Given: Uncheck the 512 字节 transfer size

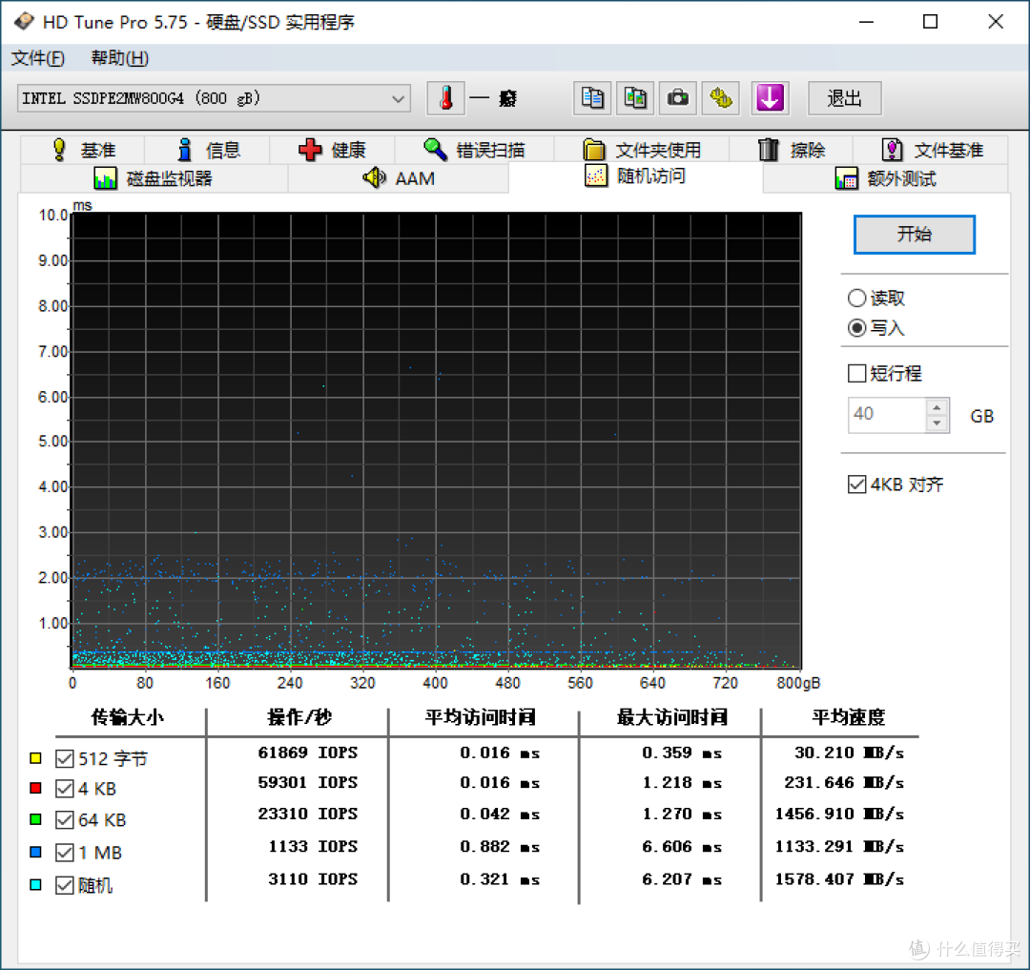Looking at the screenshot, I should (63, 757).
